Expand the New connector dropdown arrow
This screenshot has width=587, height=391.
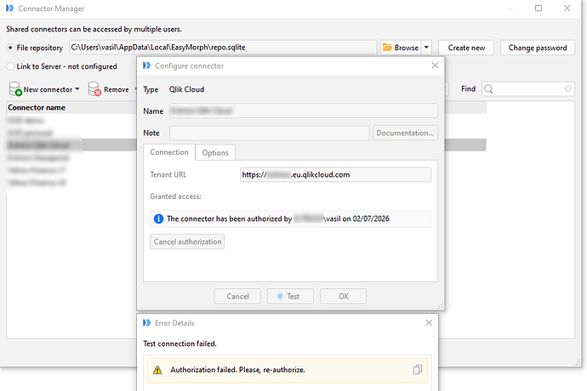point(77,89)
